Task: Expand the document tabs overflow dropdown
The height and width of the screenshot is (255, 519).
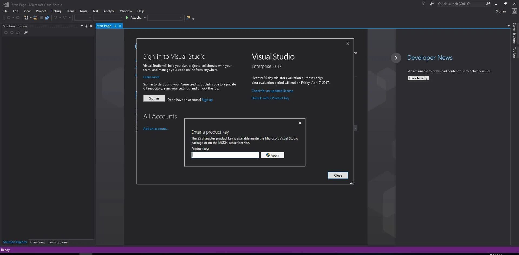Action: click(x=508, y=26)
